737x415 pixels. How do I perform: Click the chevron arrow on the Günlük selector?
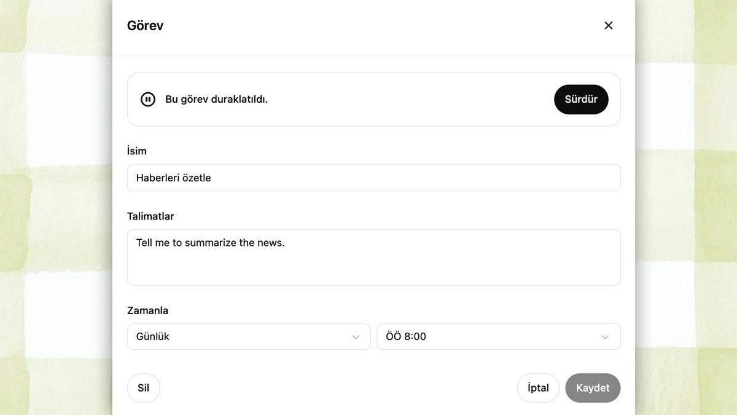[x=356, y=337]
